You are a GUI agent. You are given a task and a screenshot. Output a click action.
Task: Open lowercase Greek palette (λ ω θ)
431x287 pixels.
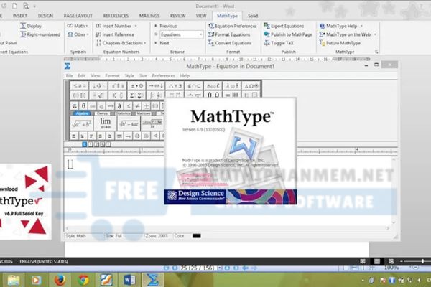click(x=232, y=85)
